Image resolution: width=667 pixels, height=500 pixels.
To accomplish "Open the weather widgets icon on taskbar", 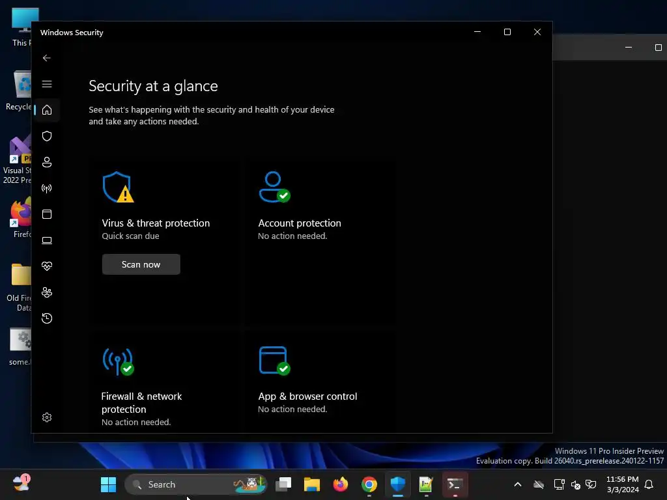I will 21,484.
